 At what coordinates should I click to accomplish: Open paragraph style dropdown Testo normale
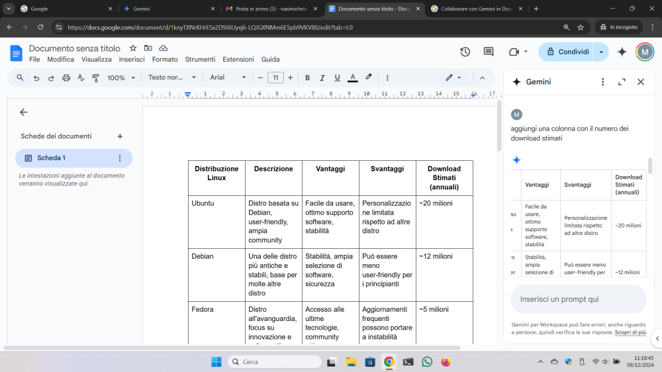[x=172, y=77]
